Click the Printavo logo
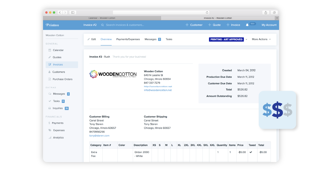The height and width of the screenshot is (176, 330). click(52, 25)
